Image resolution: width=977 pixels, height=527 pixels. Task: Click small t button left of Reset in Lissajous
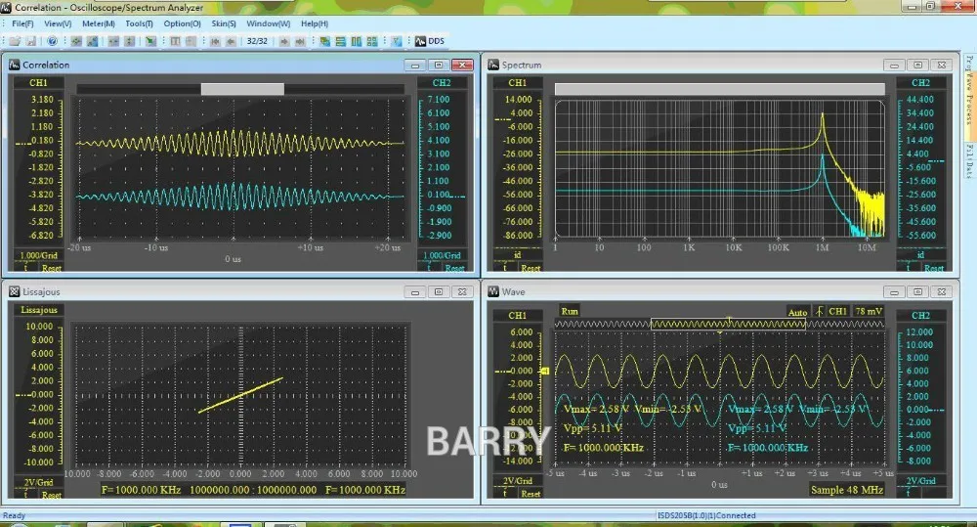(26, 495)
